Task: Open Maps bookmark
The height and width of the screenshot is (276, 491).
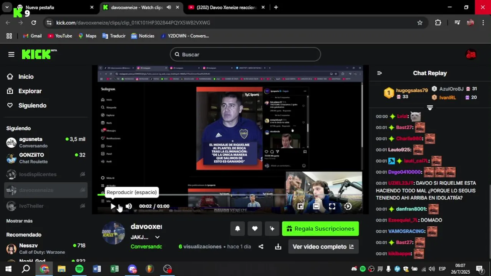Action: pos(87,36)
